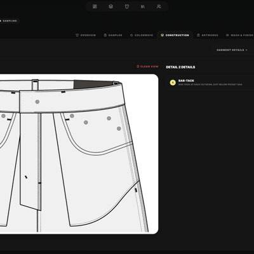Click the Detail 2 Details heading
Screen dimensions: 254x254
[x=180, y=67]
